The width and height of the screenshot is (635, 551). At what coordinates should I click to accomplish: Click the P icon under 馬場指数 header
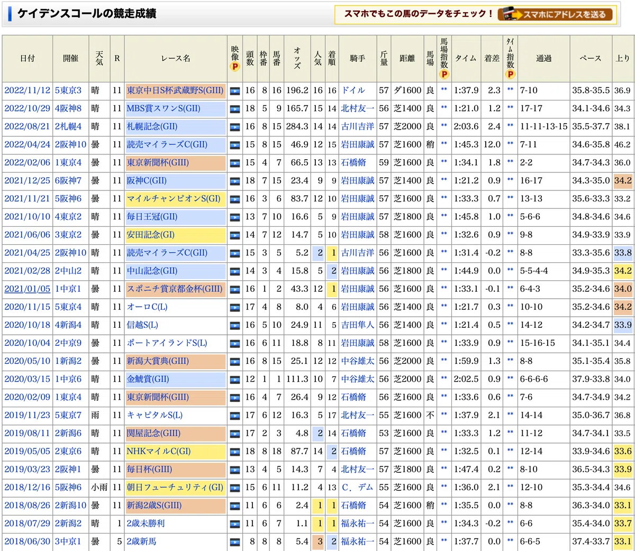[443, 75]
